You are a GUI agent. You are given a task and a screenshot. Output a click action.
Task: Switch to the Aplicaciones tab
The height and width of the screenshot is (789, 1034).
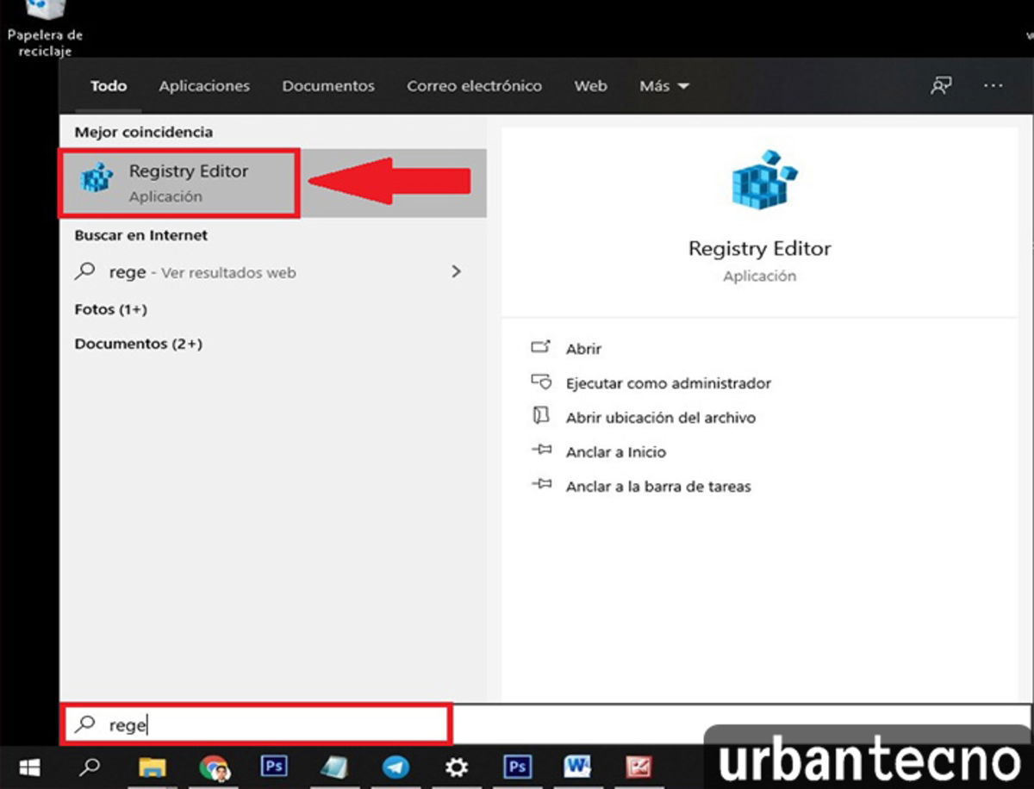pos(204,85)
